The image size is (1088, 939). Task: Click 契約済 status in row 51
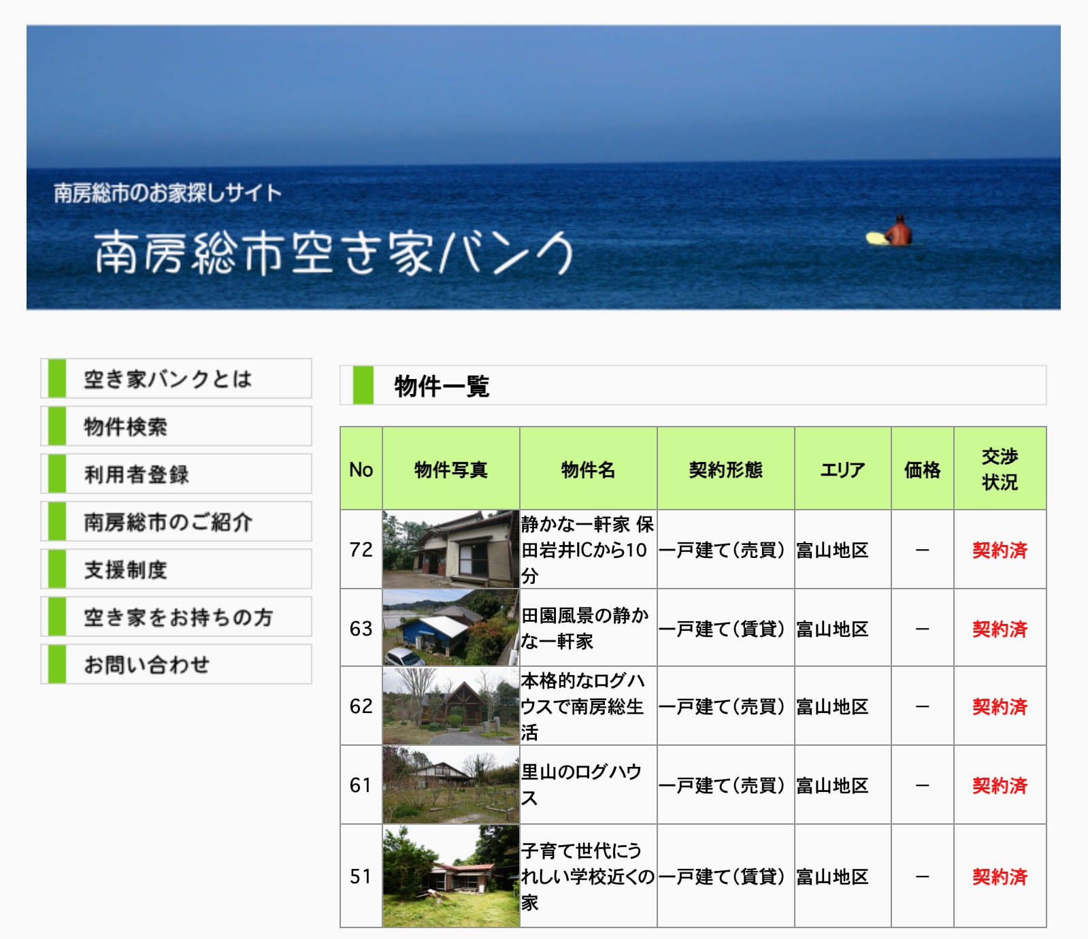[1000, 876]
